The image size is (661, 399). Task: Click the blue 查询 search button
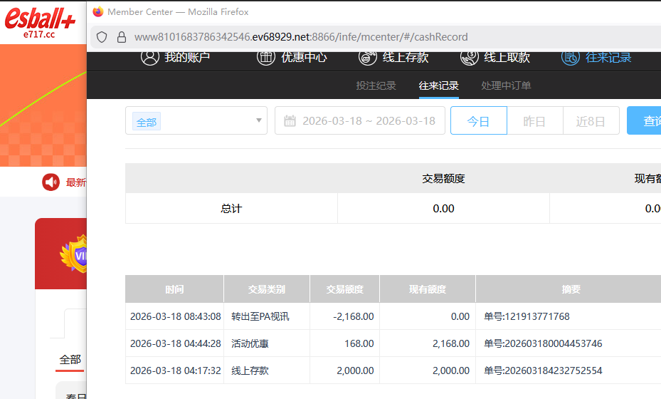644,121
